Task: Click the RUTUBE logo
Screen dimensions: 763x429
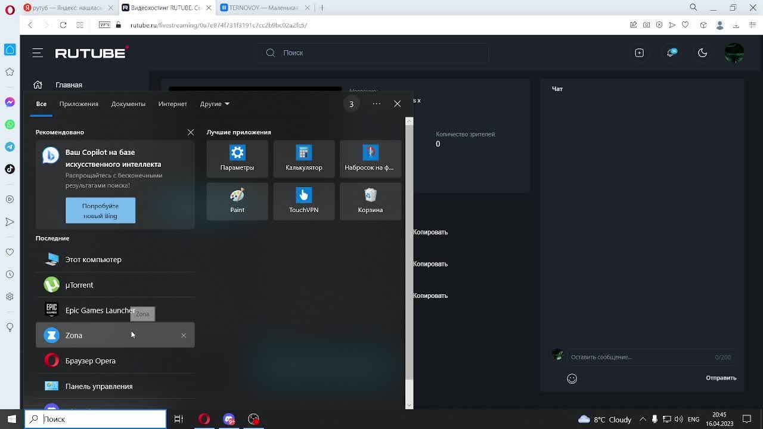Action: pos(92,52)
